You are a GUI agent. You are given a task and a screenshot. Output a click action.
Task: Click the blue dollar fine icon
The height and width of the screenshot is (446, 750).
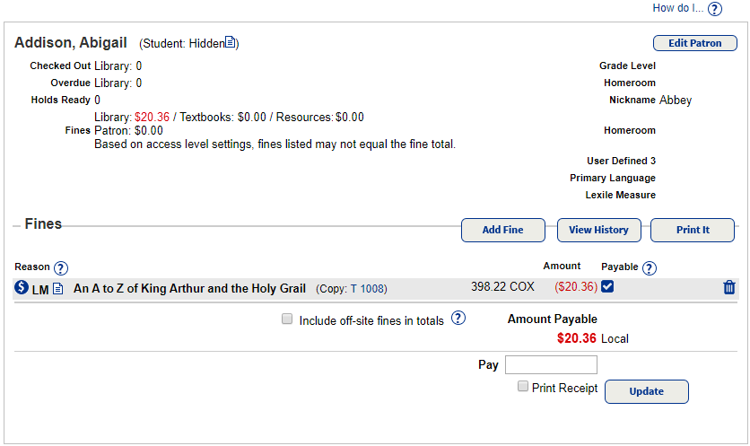22,288
